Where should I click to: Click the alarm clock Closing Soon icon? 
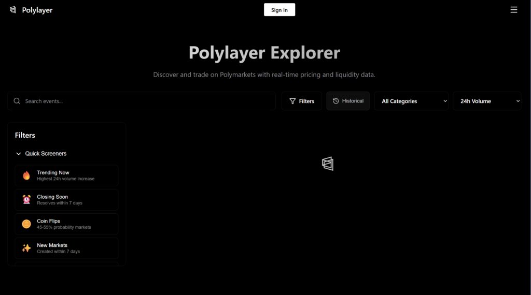click(x=26, y=200)
